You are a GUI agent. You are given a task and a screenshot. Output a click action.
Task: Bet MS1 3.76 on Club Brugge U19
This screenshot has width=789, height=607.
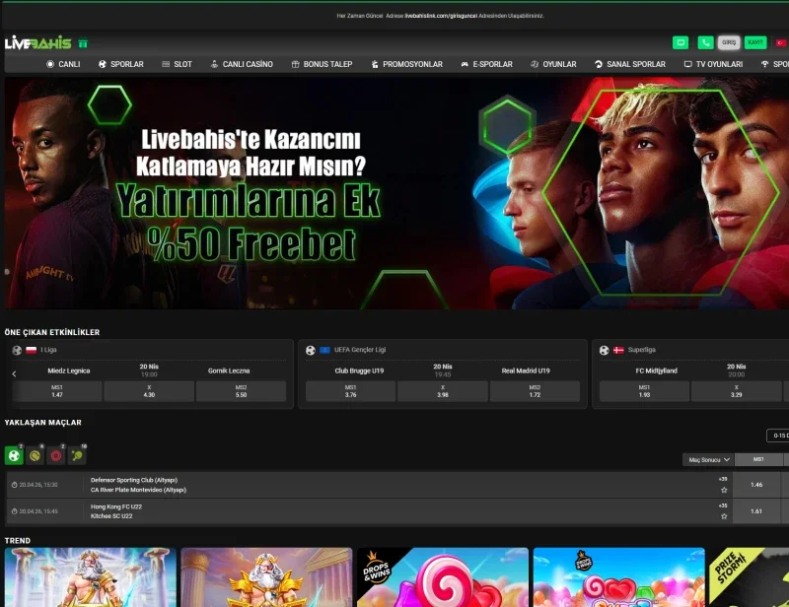click(351, 391)
